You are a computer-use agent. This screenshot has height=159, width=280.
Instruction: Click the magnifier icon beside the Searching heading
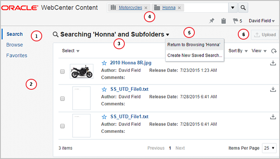pos(56,34)
